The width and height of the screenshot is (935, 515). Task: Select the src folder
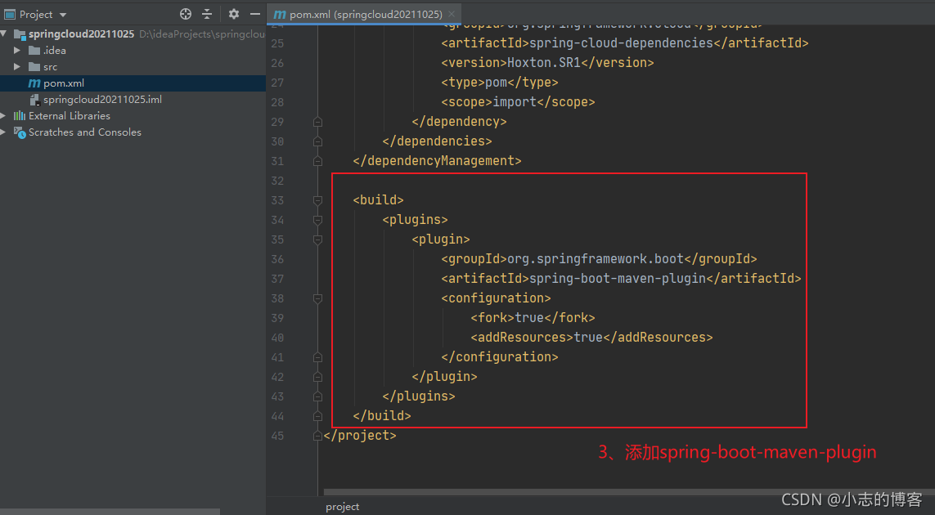pos(50,67)
